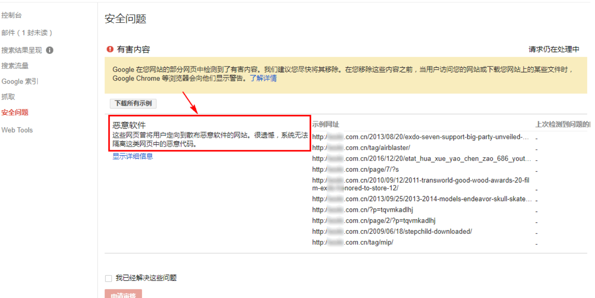The height and width of the screenshot is (298, 595).
Task: Click the info icon beside 搜索结果呈现
Action: [x=50, y=50]
